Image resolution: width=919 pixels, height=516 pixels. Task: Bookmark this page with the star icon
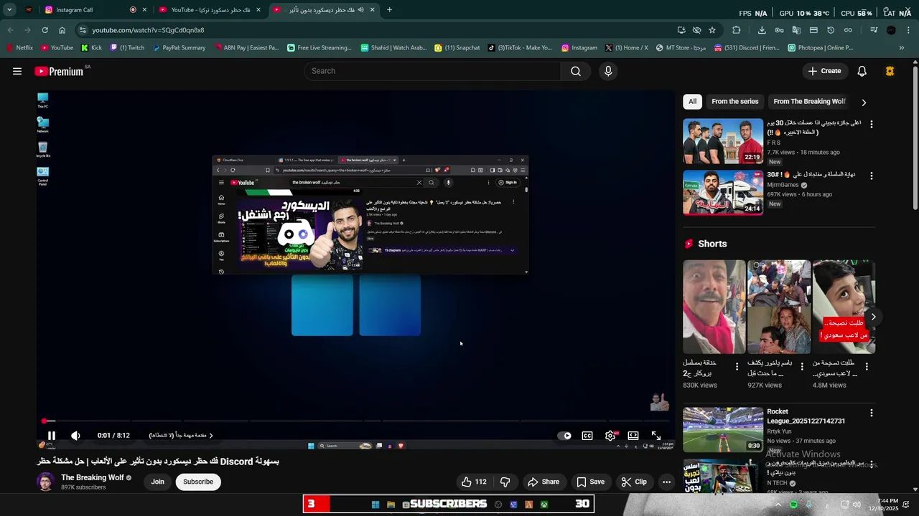pyautogui.click(x=712, y=30)
